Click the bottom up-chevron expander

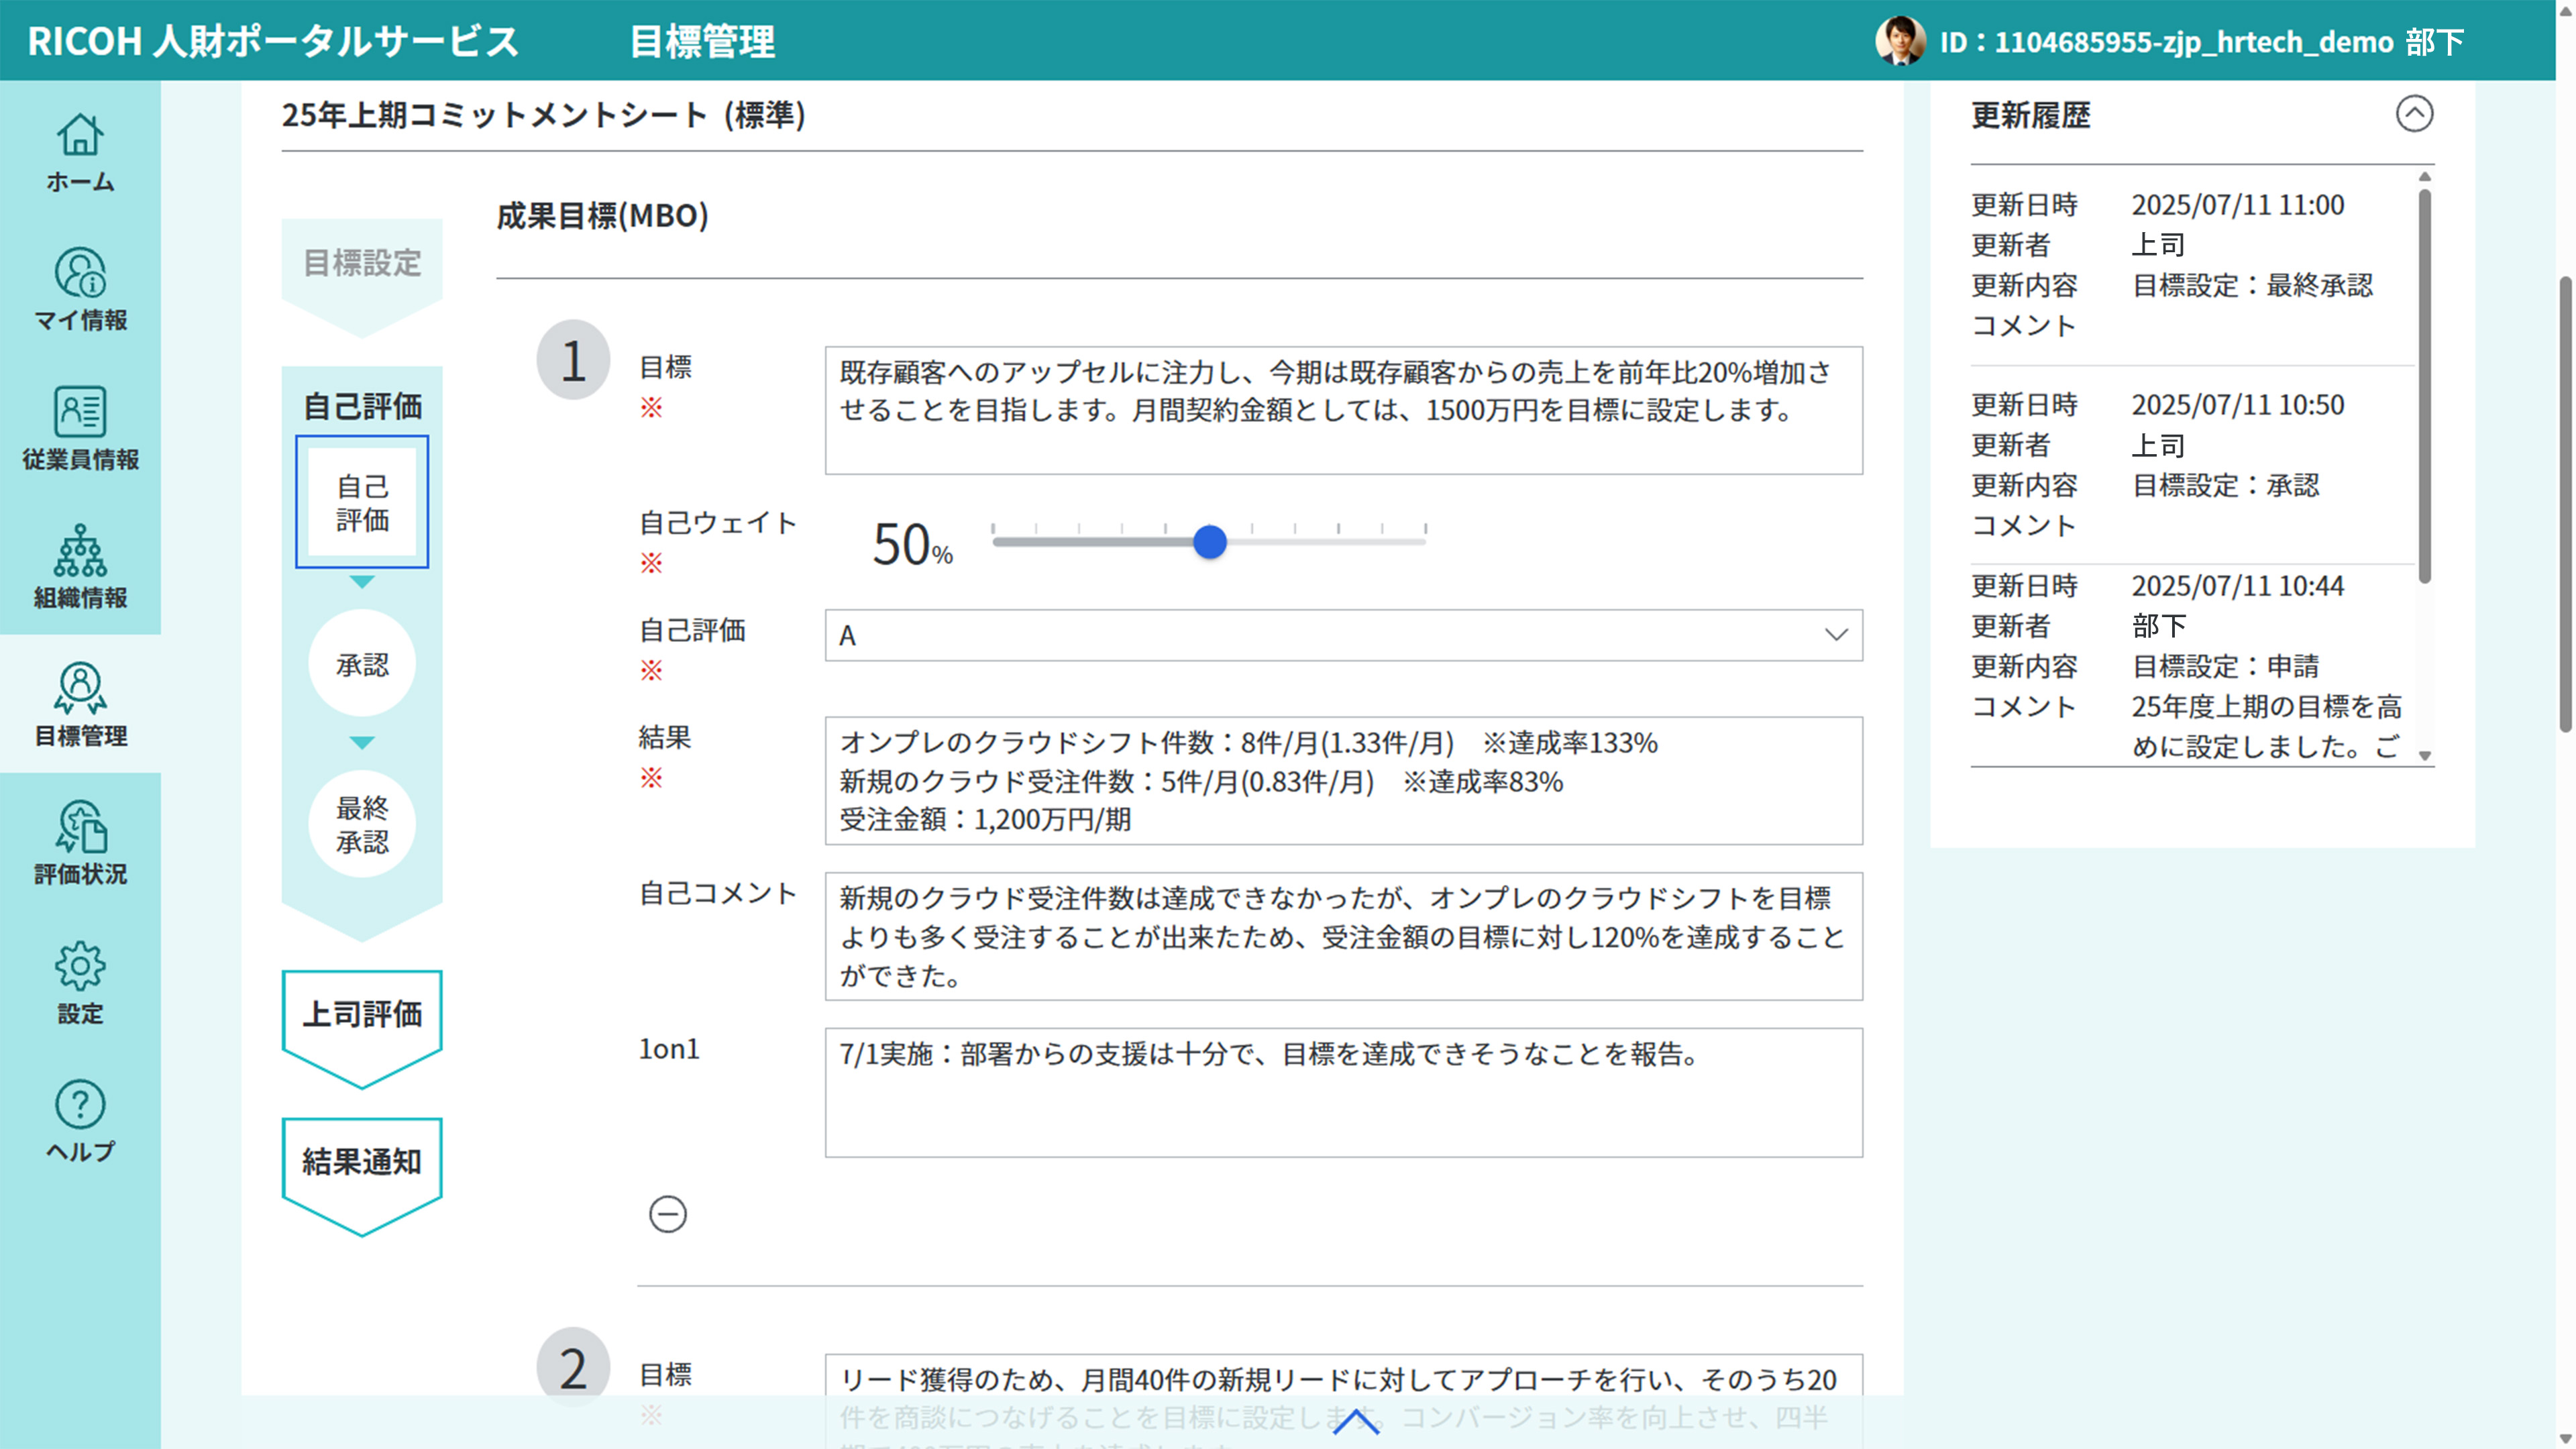pyautogui.click(x=1356, y=1421)
